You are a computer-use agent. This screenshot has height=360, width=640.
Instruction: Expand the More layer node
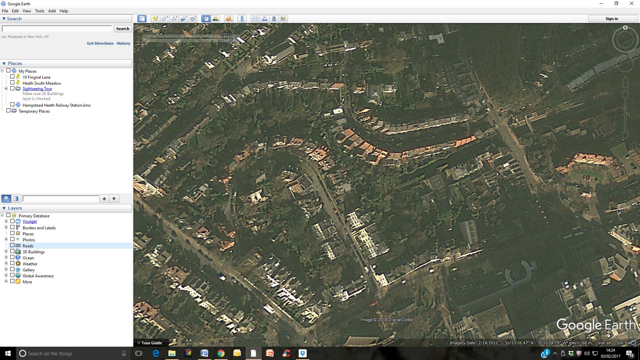coord(6,281)
